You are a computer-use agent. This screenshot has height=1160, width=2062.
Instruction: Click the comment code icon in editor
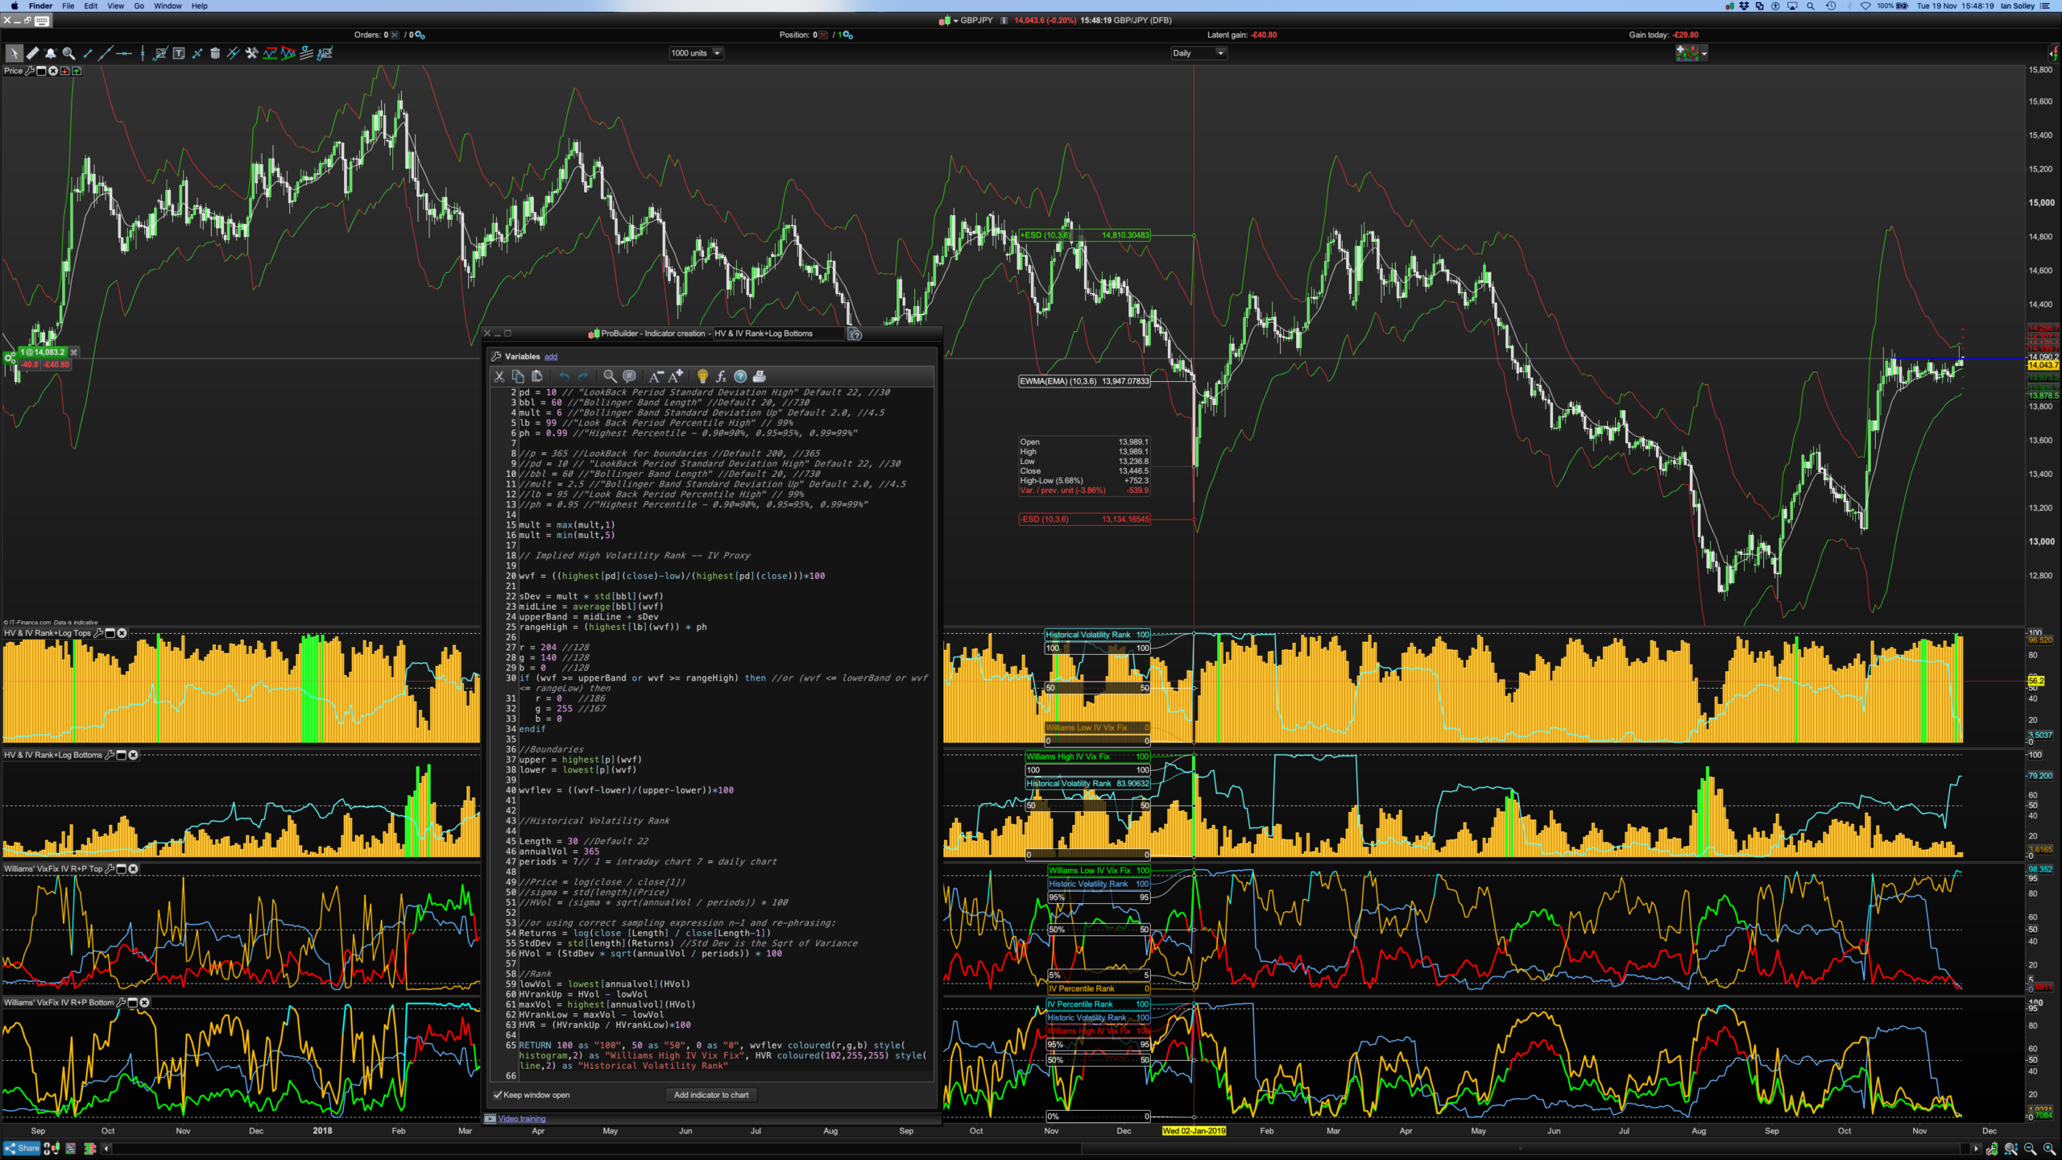pyautogui.click(x=630, y=376)
